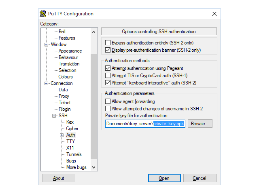259x194 pixels.
Task: Select Translation category
Action: click(x=69, y=64)
